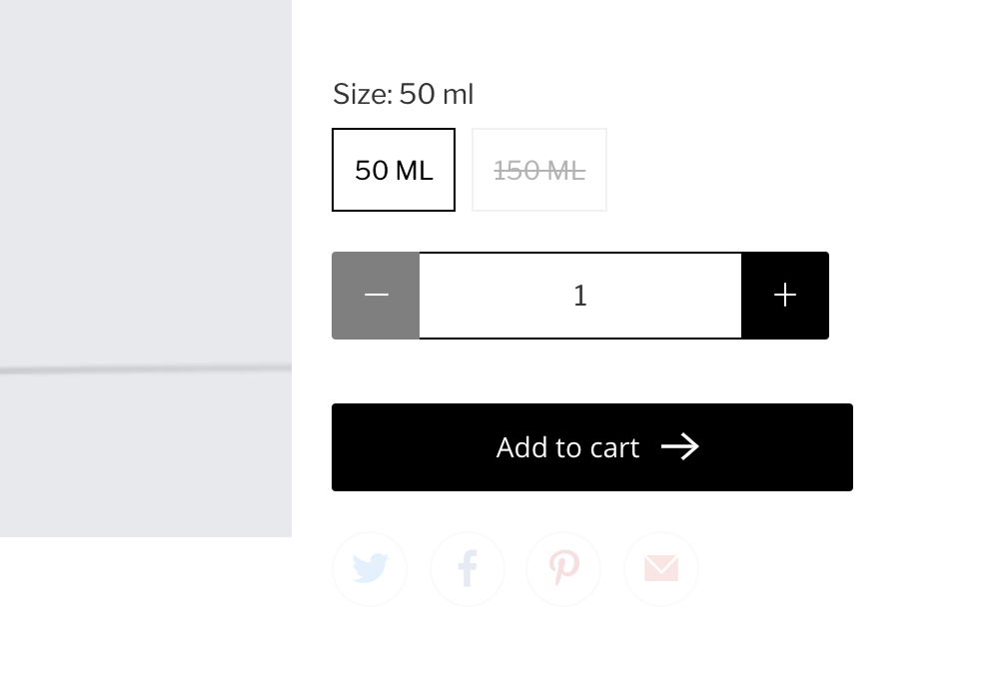1005x697 pixels.
Task: Click the minus quantity button
Action: [376, 296]
